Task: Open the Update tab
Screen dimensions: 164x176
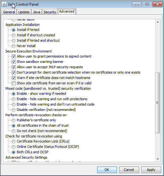Action: (24, 12)
